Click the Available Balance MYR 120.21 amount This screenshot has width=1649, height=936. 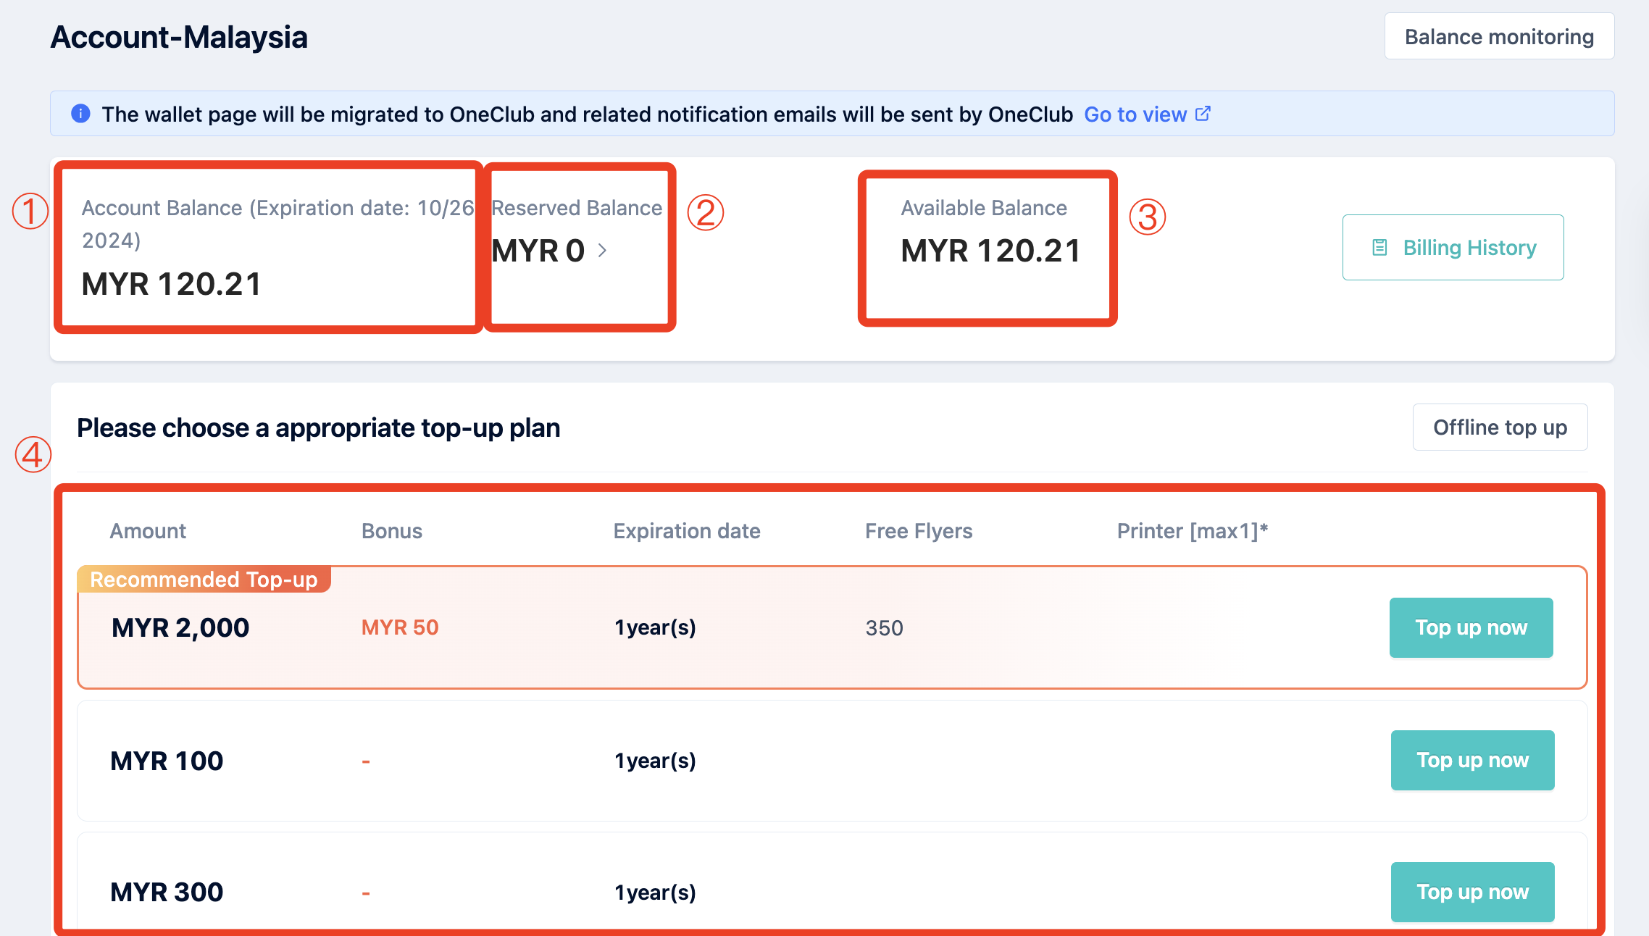(x=990, y=251)
